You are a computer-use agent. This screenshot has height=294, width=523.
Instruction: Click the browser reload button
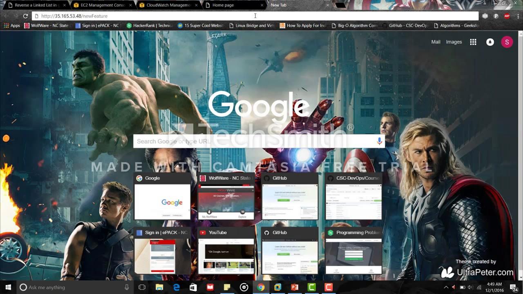[25, 16]
